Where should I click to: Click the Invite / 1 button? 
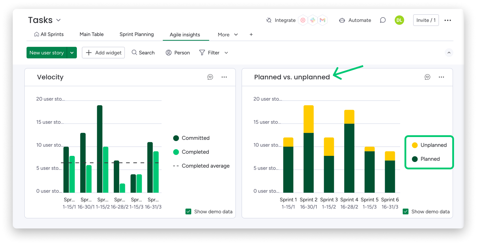coord(425,20)
